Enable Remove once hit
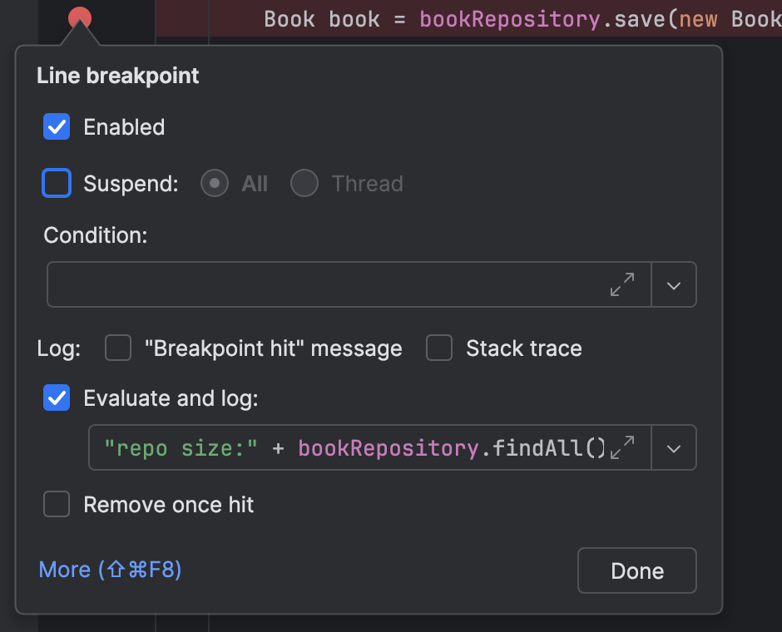Viewport: 782px width, 632px height. 56,504
